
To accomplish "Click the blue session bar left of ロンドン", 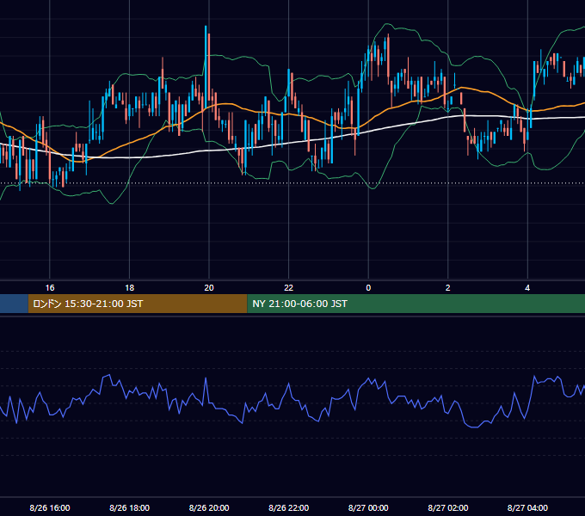I will [x=14, y=304].
